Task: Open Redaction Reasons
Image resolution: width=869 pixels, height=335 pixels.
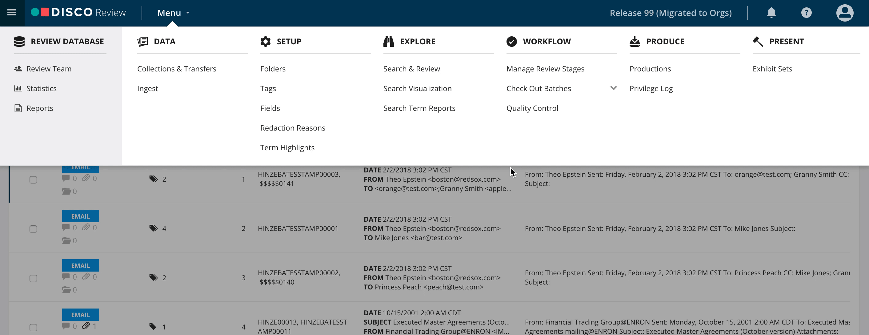Action: (x=293, y=128)
